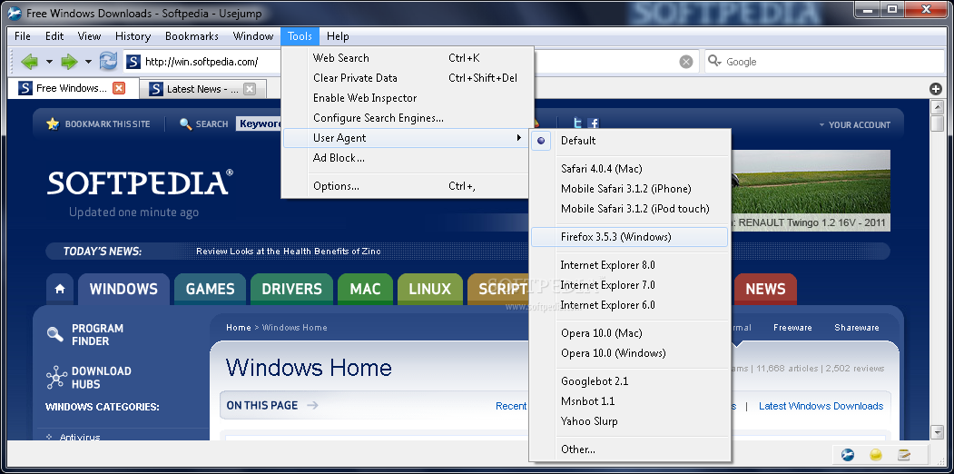Open Ad Block settings entry
954x474 pixels.
[x=407, y=158]
